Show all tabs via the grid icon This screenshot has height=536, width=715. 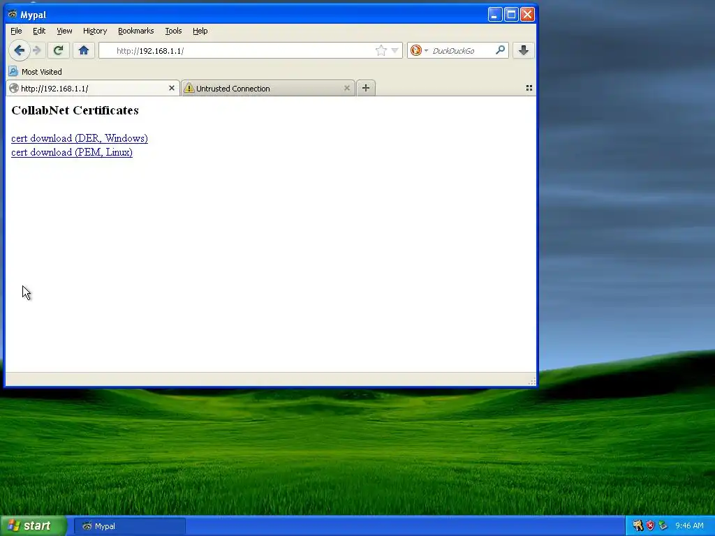(529, 88)
